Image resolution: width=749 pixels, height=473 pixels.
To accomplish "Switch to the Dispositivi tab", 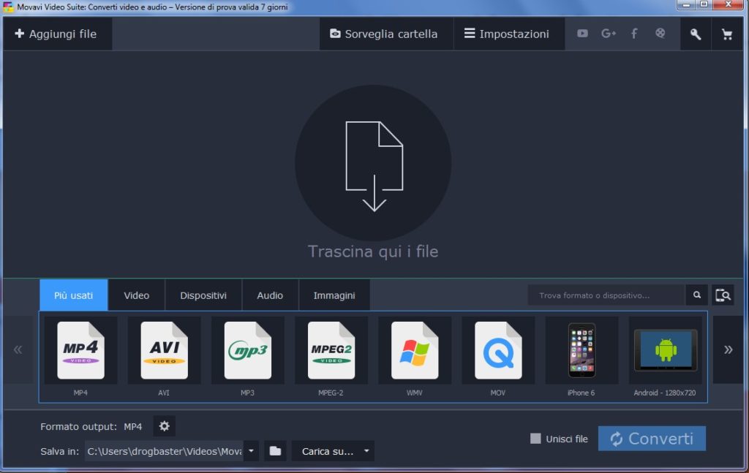I will tap(203, 295).
